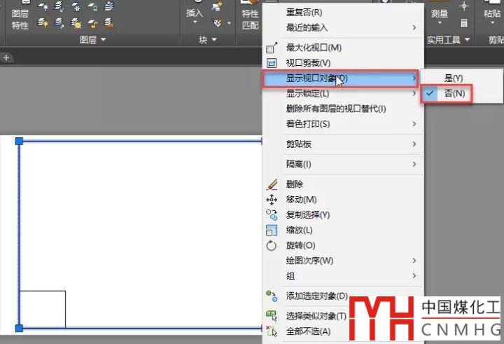
Task: Expand the 显示锁定(L) submenu
Action: pos(342,94)
